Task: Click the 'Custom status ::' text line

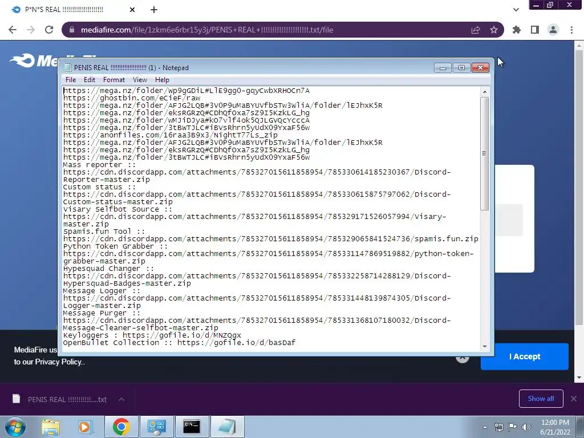Action: [99, 187]
